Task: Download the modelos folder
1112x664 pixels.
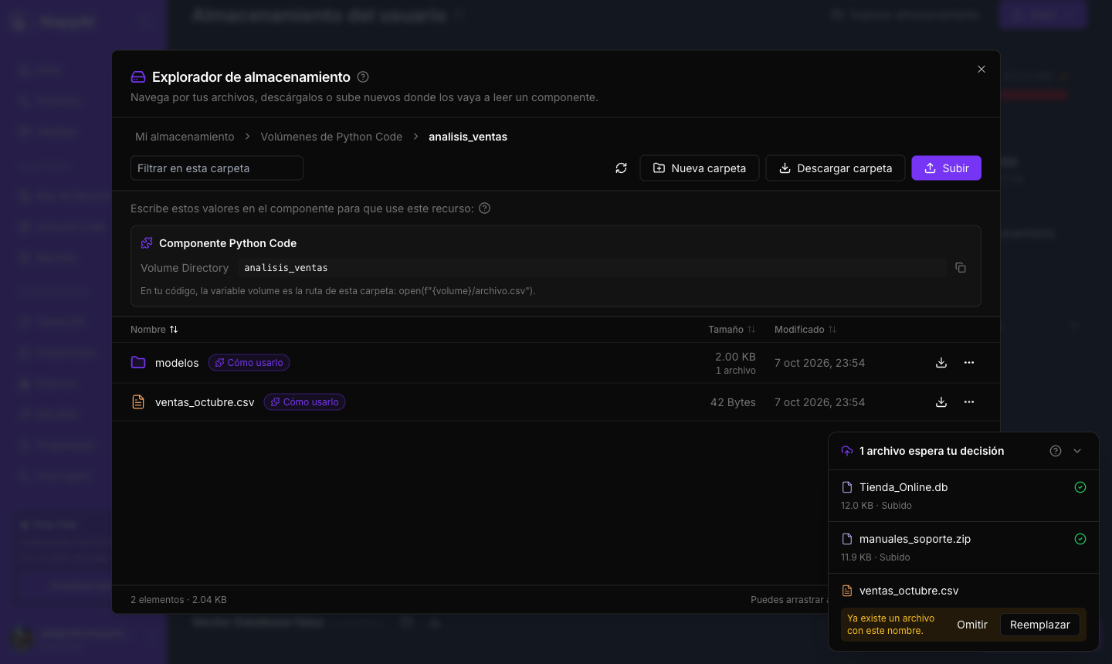Action: [x=941, y=363]
